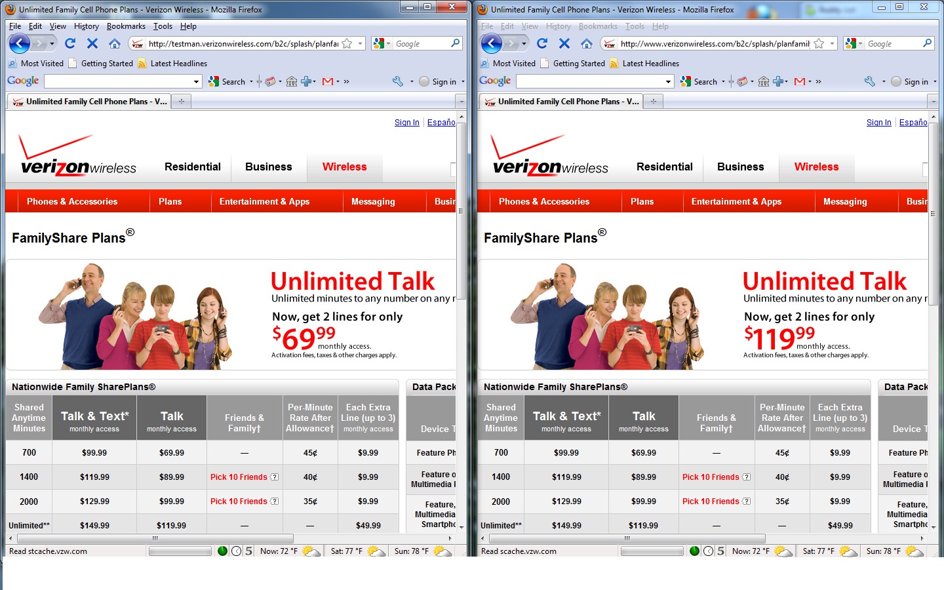Open the Bookmarks menu in the left window
Viewport: 944px width, 590px height.
coord(126,26)
